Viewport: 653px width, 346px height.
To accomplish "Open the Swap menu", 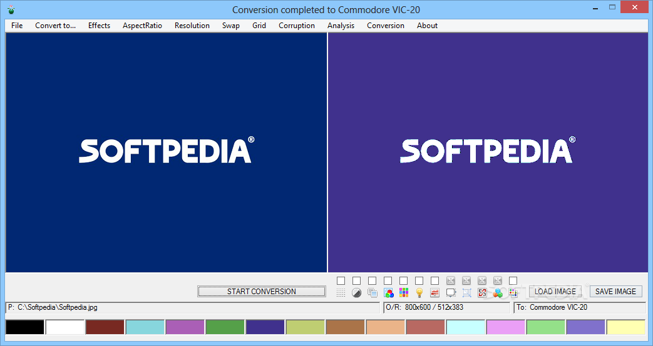I will [x=231, y=26].
